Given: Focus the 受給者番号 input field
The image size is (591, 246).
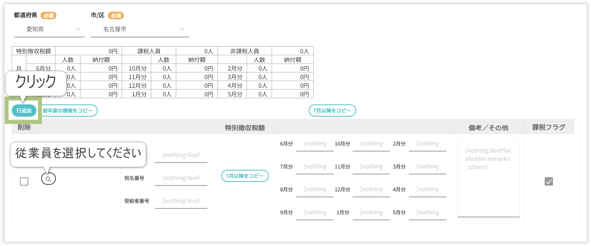Looking at the screenshot, I should (x=181, y=201).
